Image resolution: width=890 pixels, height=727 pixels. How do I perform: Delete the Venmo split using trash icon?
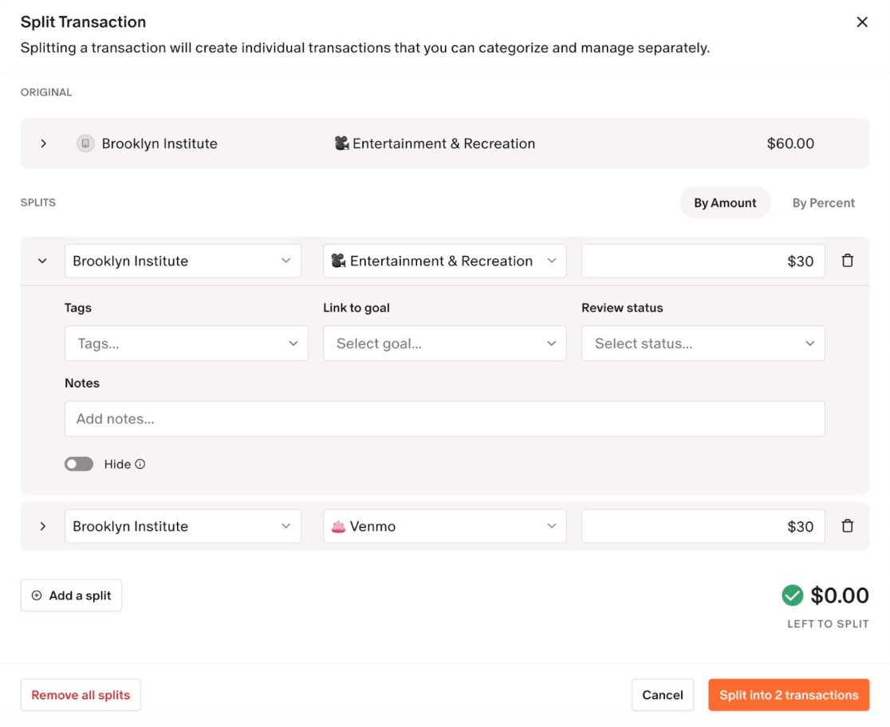click(x=848, y=526)
